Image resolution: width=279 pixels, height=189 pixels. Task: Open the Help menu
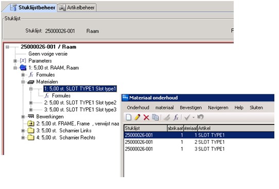click(x=239, y=108)
